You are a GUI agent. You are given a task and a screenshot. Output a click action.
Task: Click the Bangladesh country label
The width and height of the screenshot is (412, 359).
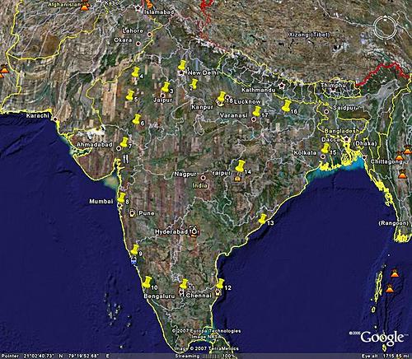(x=341, y=131)
